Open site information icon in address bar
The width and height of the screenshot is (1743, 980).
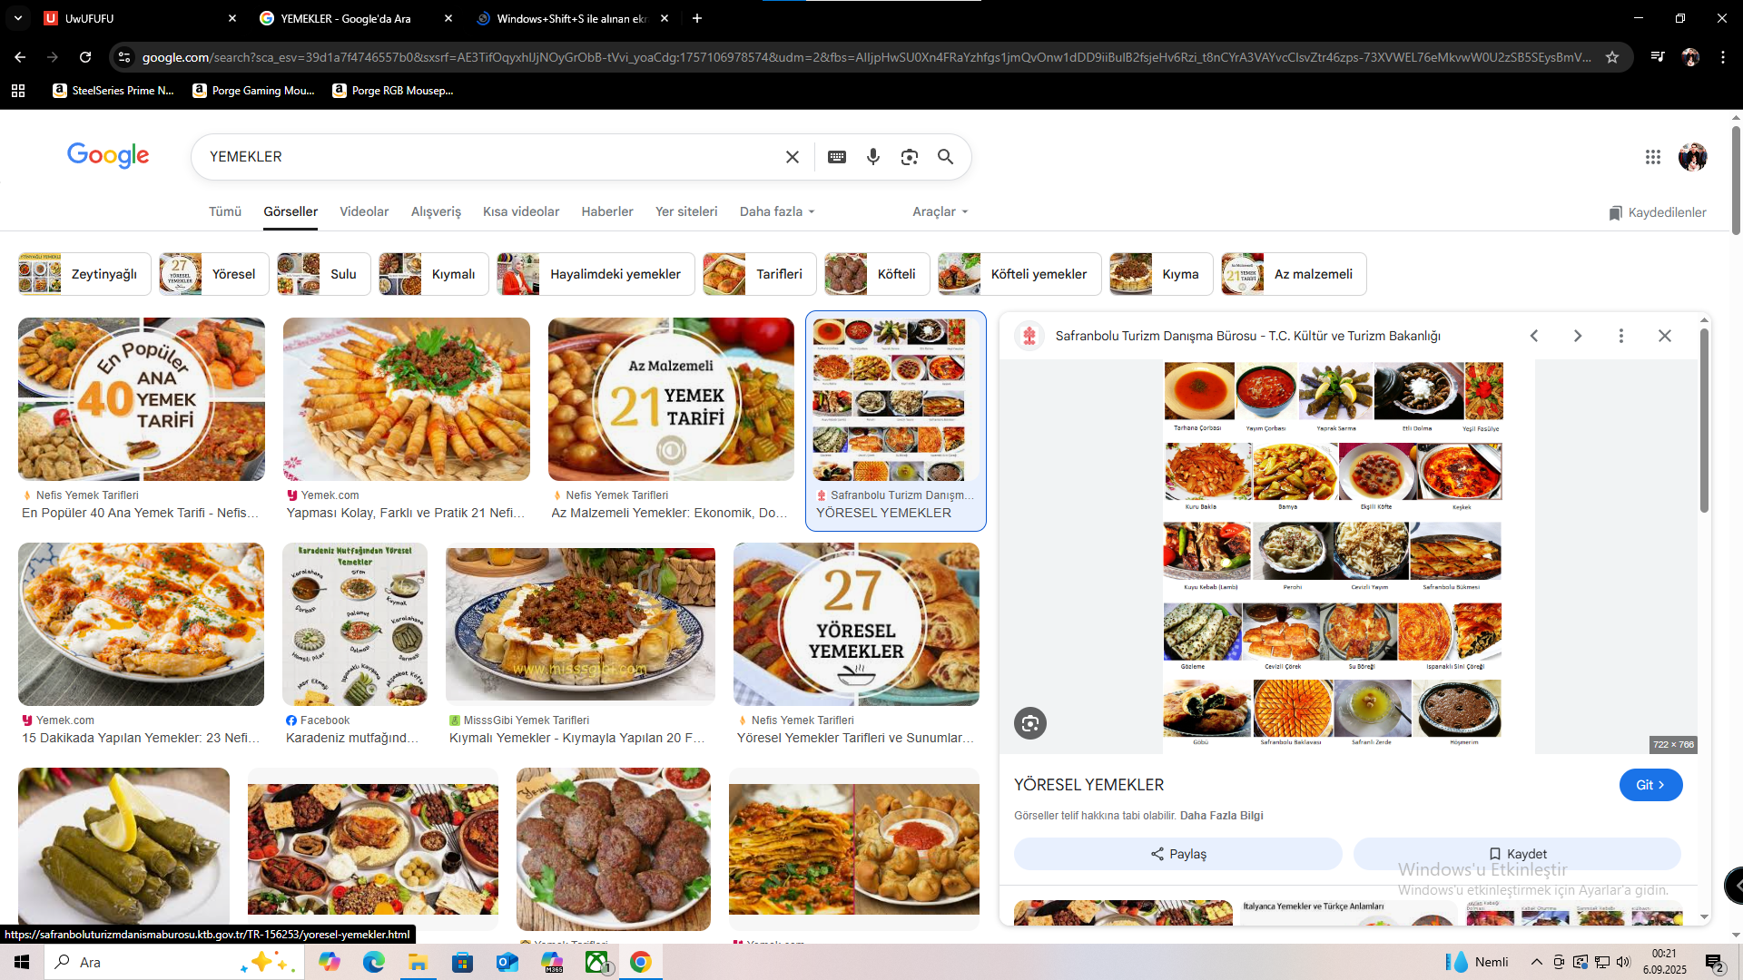tap(124, 57)
